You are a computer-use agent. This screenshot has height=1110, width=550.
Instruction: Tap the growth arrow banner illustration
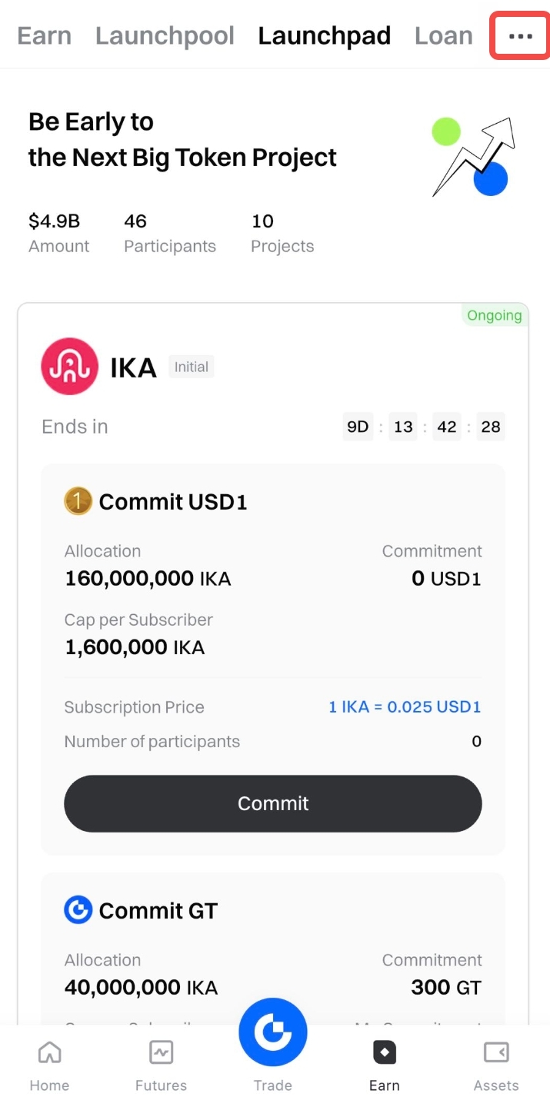(x=472, y=157)
